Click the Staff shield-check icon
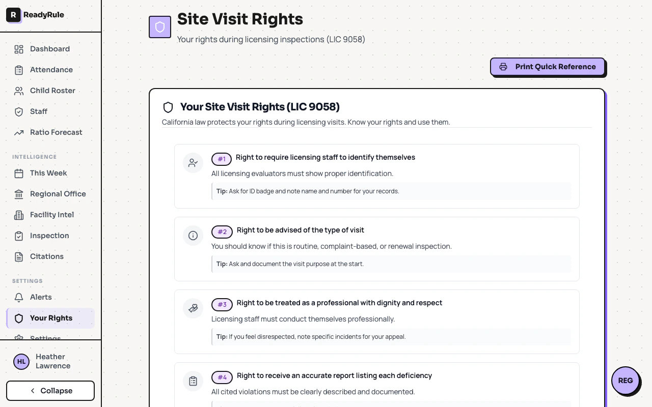This screenshot has height=407, width=652. tap(19, 111)
